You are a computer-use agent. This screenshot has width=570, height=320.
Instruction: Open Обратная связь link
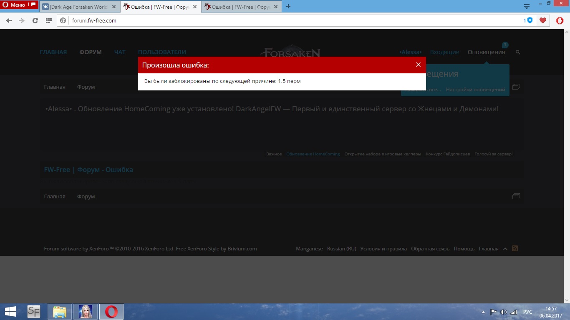(430, 249)
